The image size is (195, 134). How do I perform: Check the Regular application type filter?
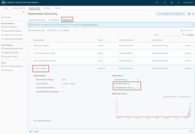click(x=60, y=30)
